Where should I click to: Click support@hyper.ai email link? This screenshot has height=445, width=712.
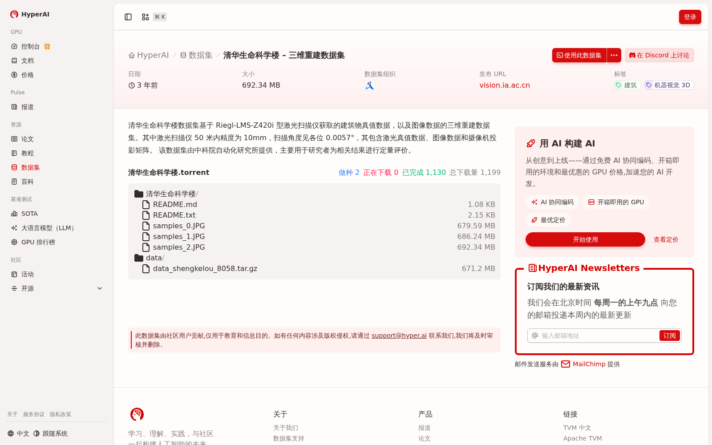tap(399, 336)
